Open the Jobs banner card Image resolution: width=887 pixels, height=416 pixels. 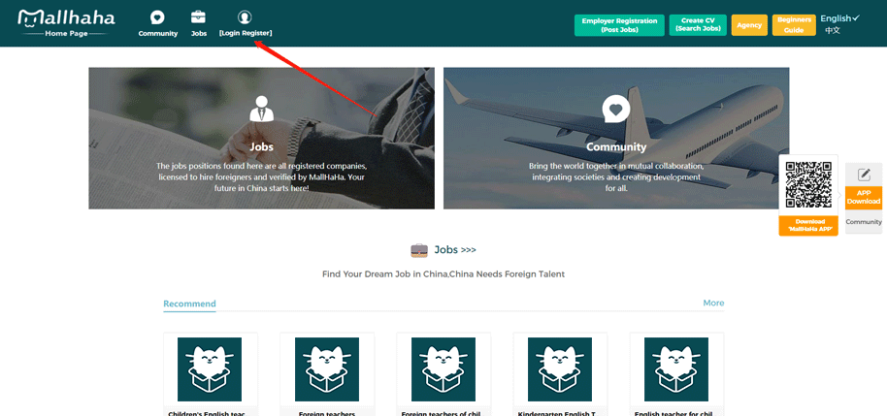pos(261,139)
